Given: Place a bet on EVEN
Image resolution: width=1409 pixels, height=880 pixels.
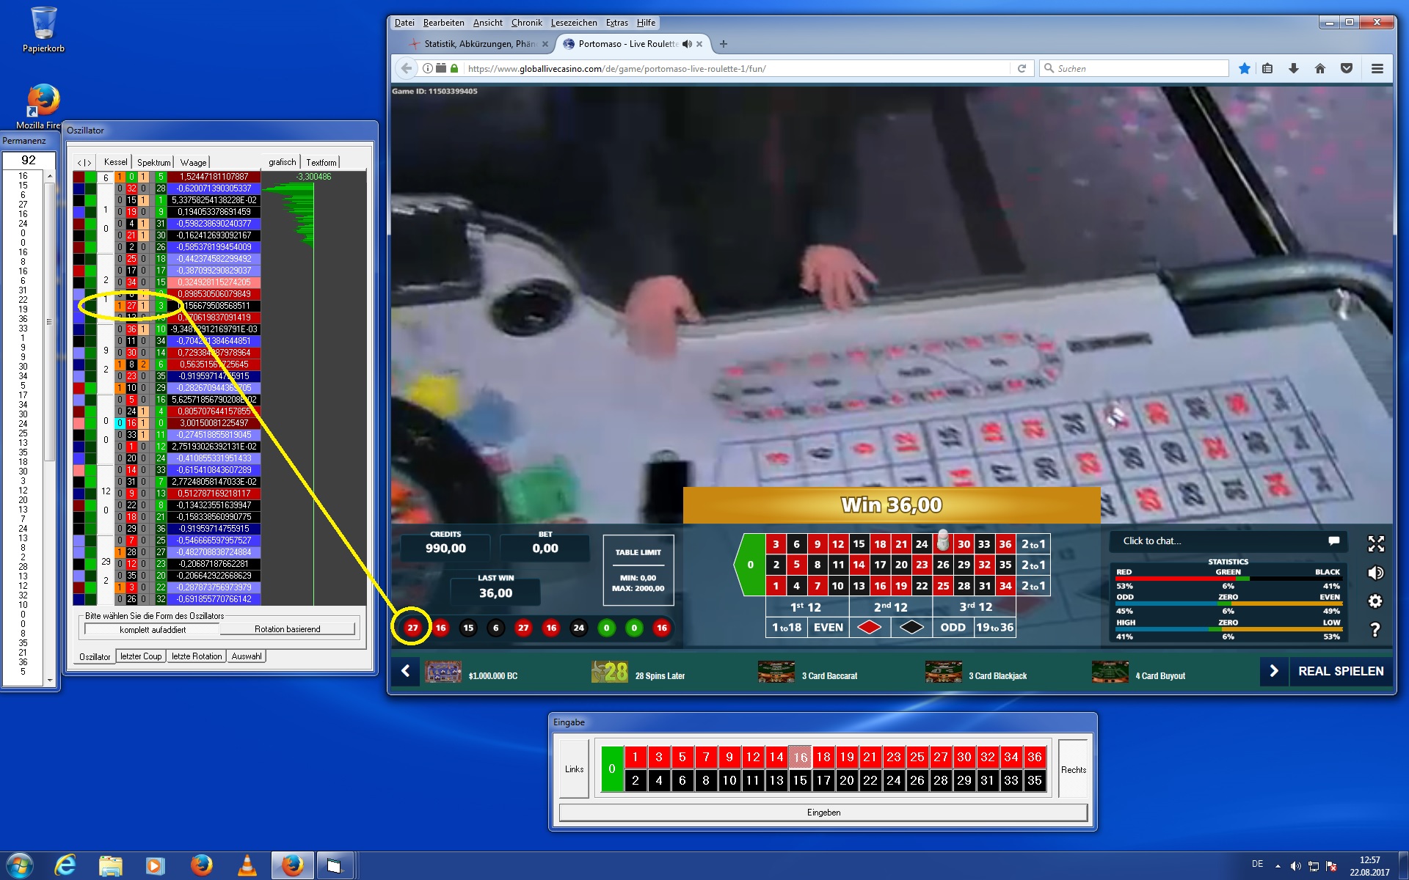Looking at the screenshot, I should click(829, 627).
